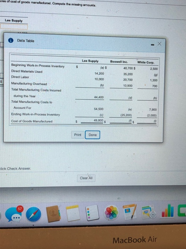186x249 pixels.
Task: Click the White Corp. column header
Action: (146, 62)
